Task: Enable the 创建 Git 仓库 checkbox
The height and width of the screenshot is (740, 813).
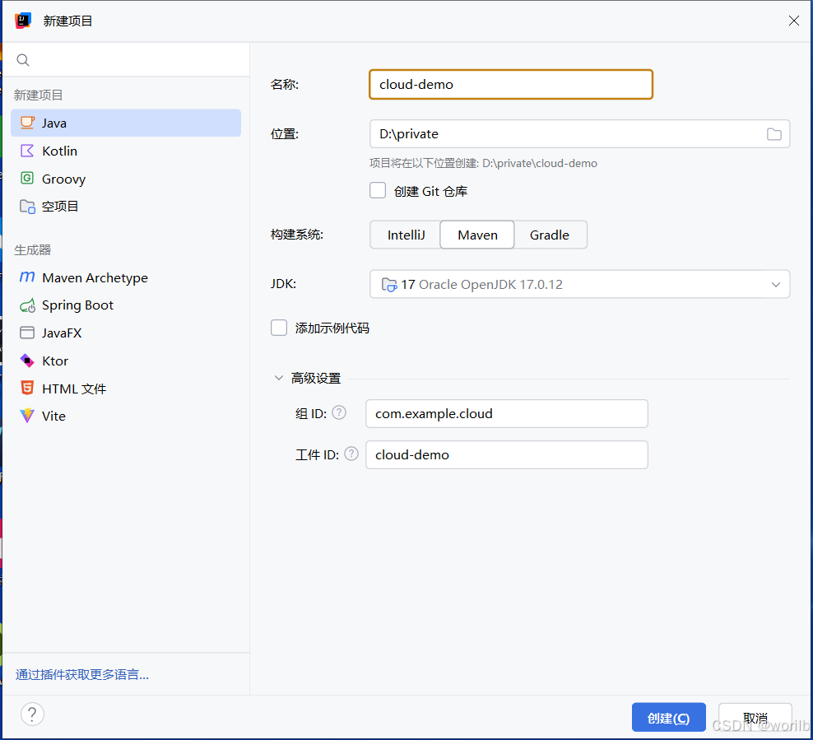Action: click(378, 190)
